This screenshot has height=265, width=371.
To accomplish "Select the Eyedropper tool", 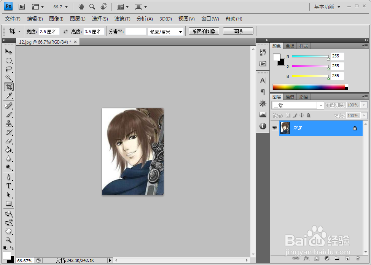I will coord(9,95).
